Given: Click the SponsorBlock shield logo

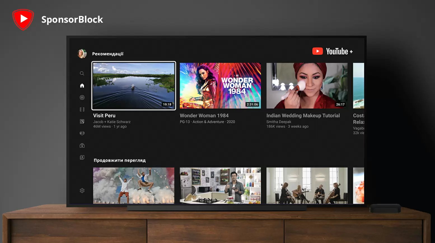Looking at the screenshot, I should click(x=23, y=19).
